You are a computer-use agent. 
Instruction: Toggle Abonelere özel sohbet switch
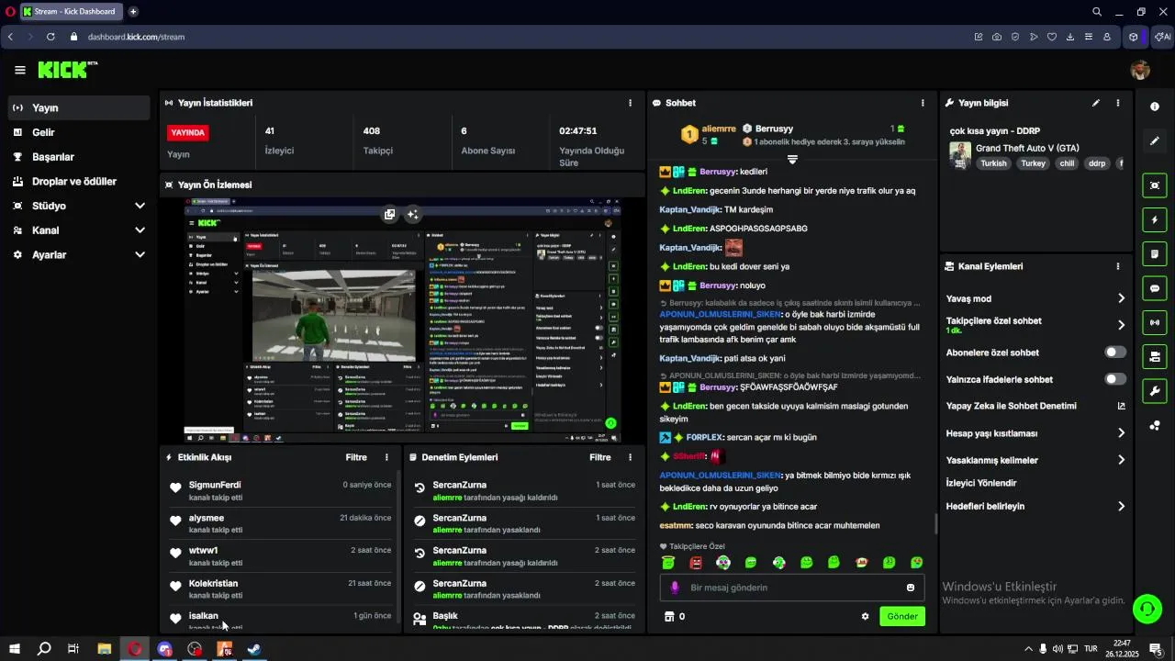tap(1115, 353)
